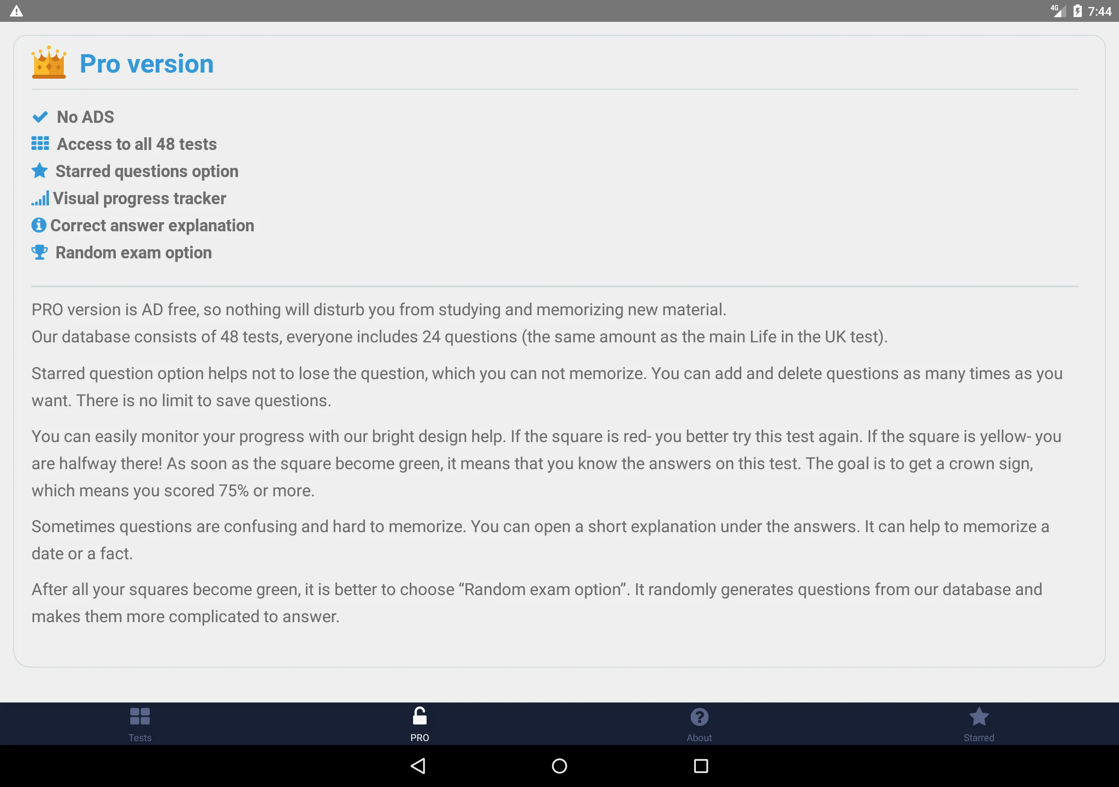
Task: Click the trophy icon for Random exam option
Action: point(40,252)
